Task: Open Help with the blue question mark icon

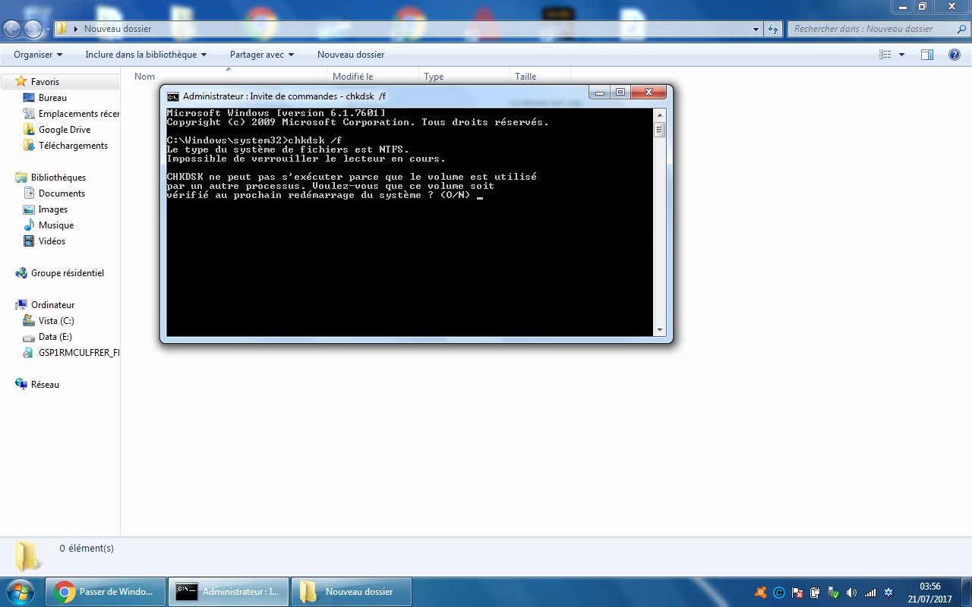Action: 955,54
